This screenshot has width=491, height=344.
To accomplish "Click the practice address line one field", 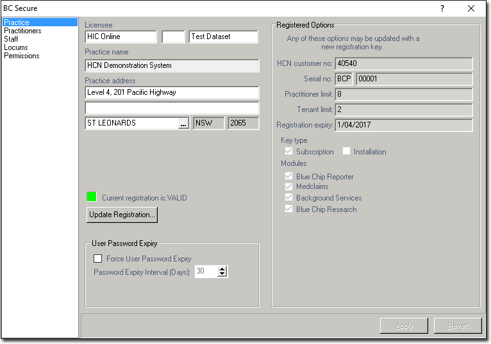I will (x=171, y=93).
